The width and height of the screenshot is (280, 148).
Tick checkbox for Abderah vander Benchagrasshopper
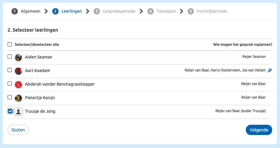tap(10, 83)
